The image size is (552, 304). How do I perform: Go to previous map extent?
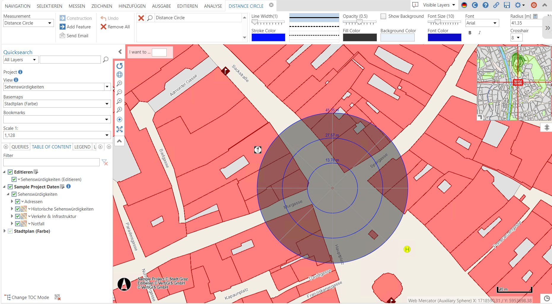point(120,101)
